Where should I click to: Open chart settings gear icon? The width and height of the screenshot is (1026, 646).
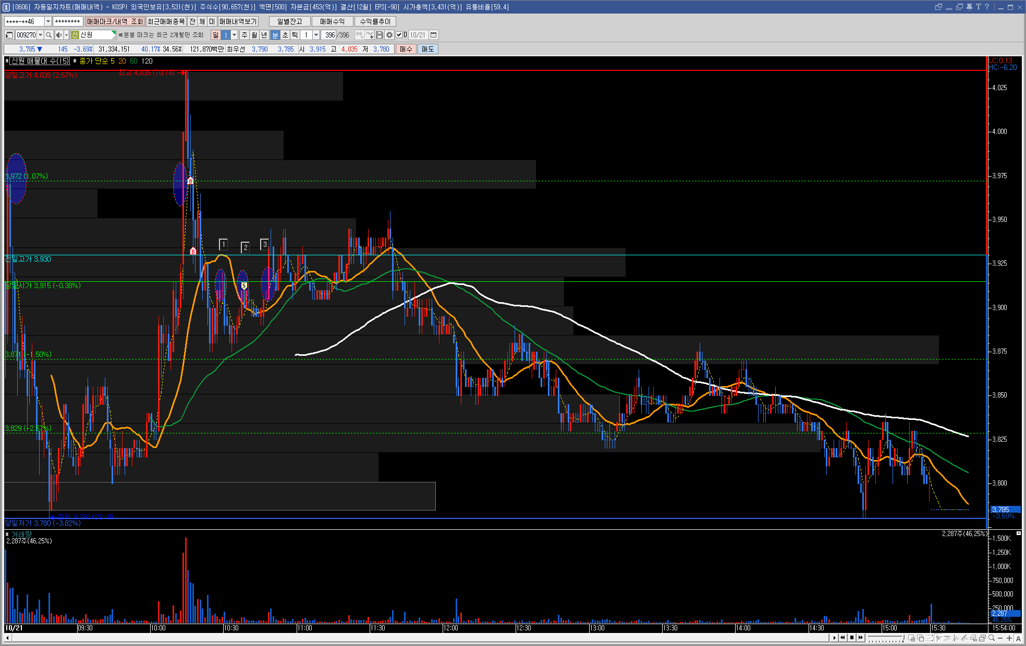click(389, 35)
